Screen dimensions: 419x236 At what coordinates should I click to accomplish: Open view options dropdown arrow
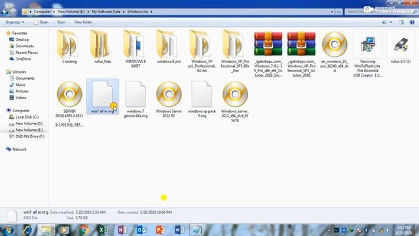pyautogui.click(x=391, y=22)
